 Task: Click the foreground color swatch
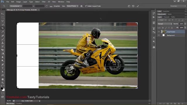pos(2,88)
